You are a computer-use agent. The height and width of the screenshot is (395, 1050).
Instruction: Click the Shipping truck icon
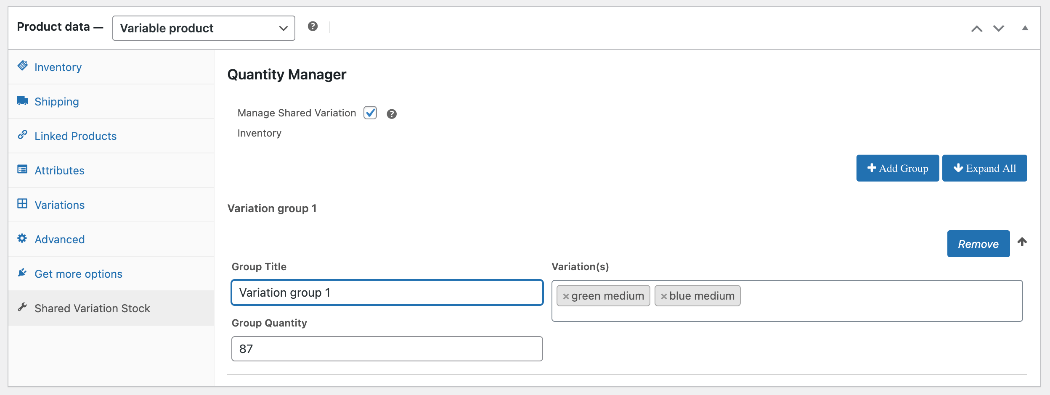click(x=22, y=101)
